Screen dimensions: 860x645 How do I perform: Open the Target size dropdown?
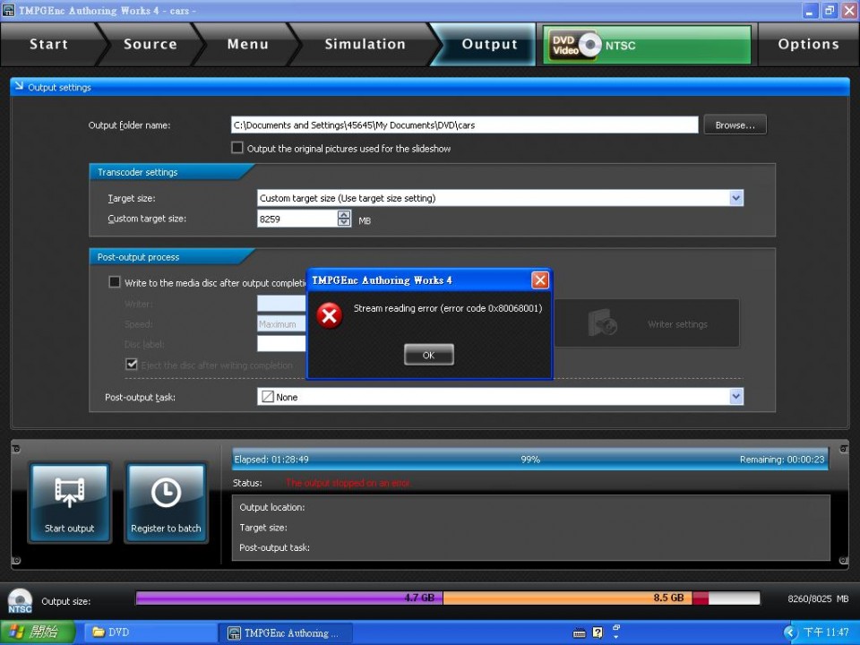click(736, 198)
